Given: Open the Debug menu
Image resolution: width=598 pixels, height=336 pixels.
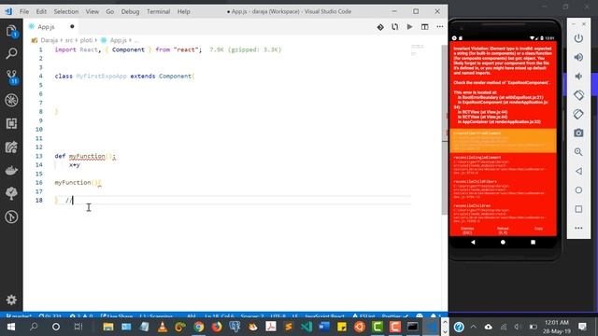Looking at the screenshot, I should click(x=130, y=11).
